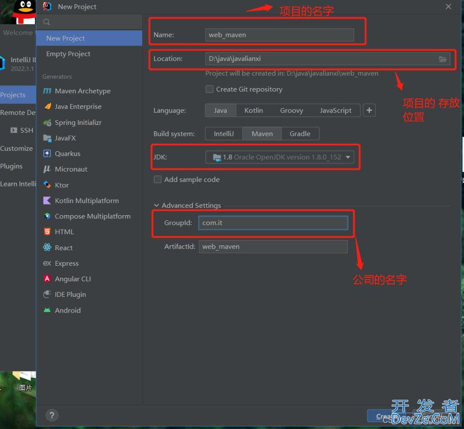Select Kotlin as the language
This screenshot has height=429, width=464.
pos(254,110)
